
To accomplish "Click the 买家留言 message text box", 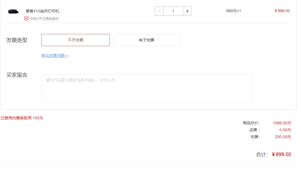I will pyautogui.click(x=146, y=88).
